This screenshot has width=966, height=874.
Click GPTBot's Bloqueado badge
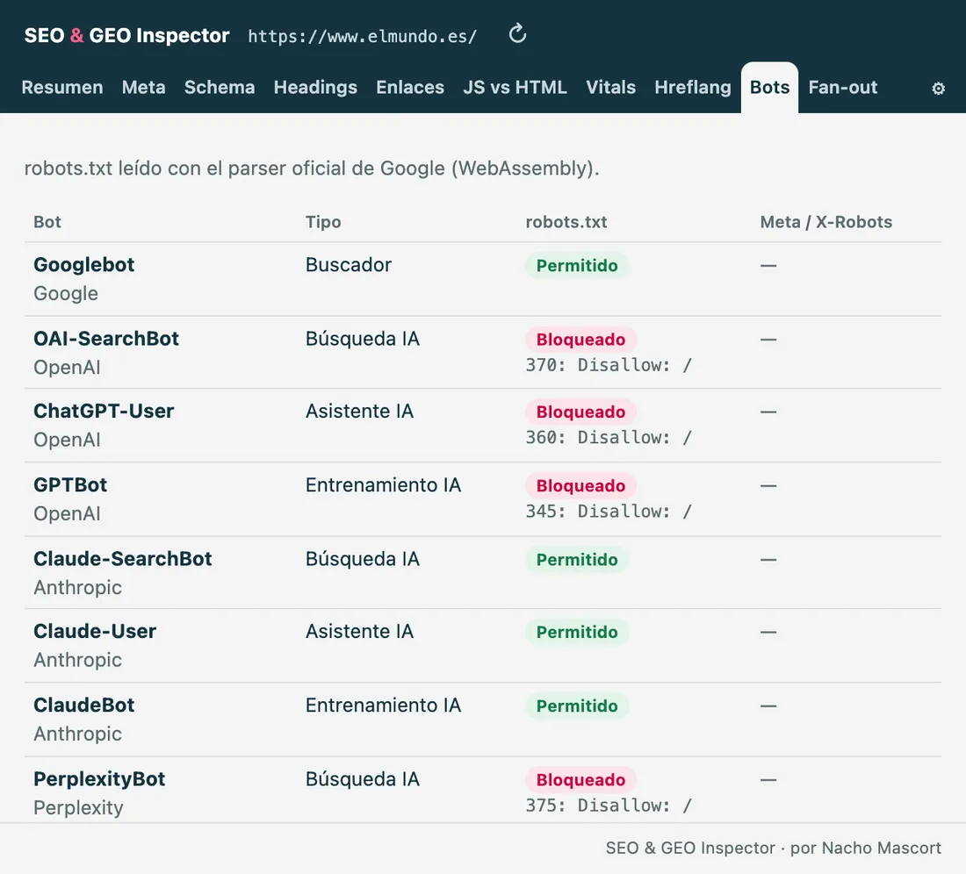coord(580,485)
